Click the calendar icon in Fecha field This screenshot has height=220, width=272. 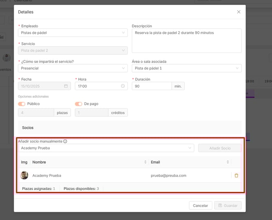66,86
